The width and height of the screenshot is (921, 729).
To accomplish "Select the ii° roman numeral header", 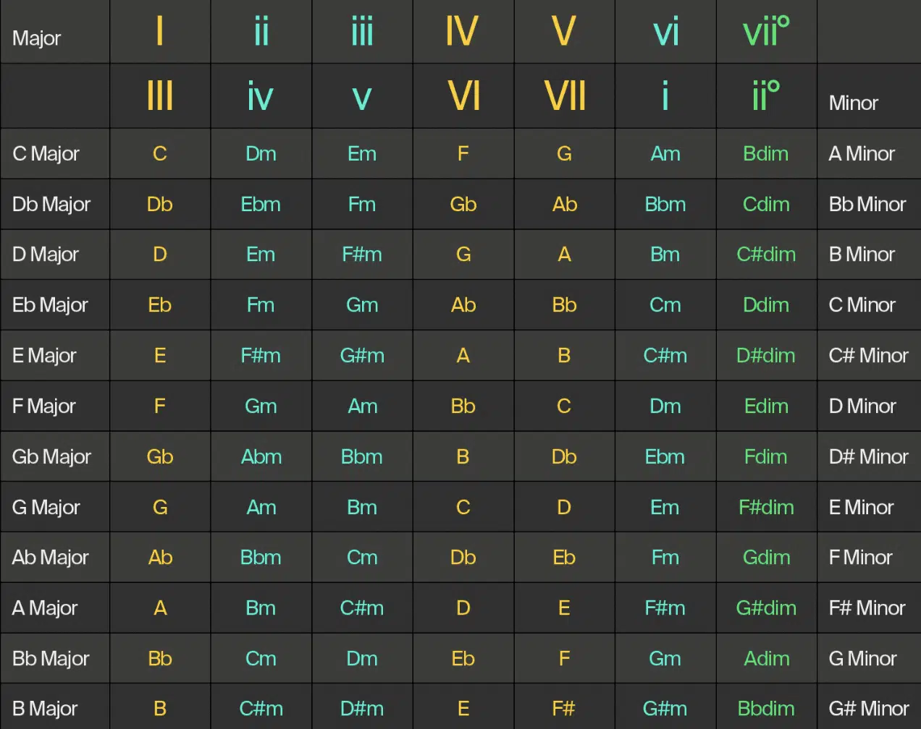I will (x=766, y=95).
